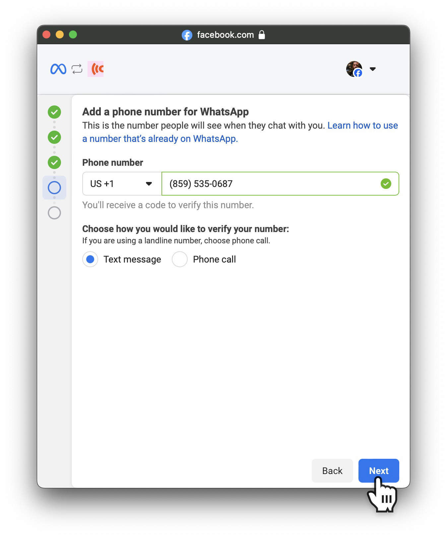
Task: Select the Text message radio option
Action: 90,259
